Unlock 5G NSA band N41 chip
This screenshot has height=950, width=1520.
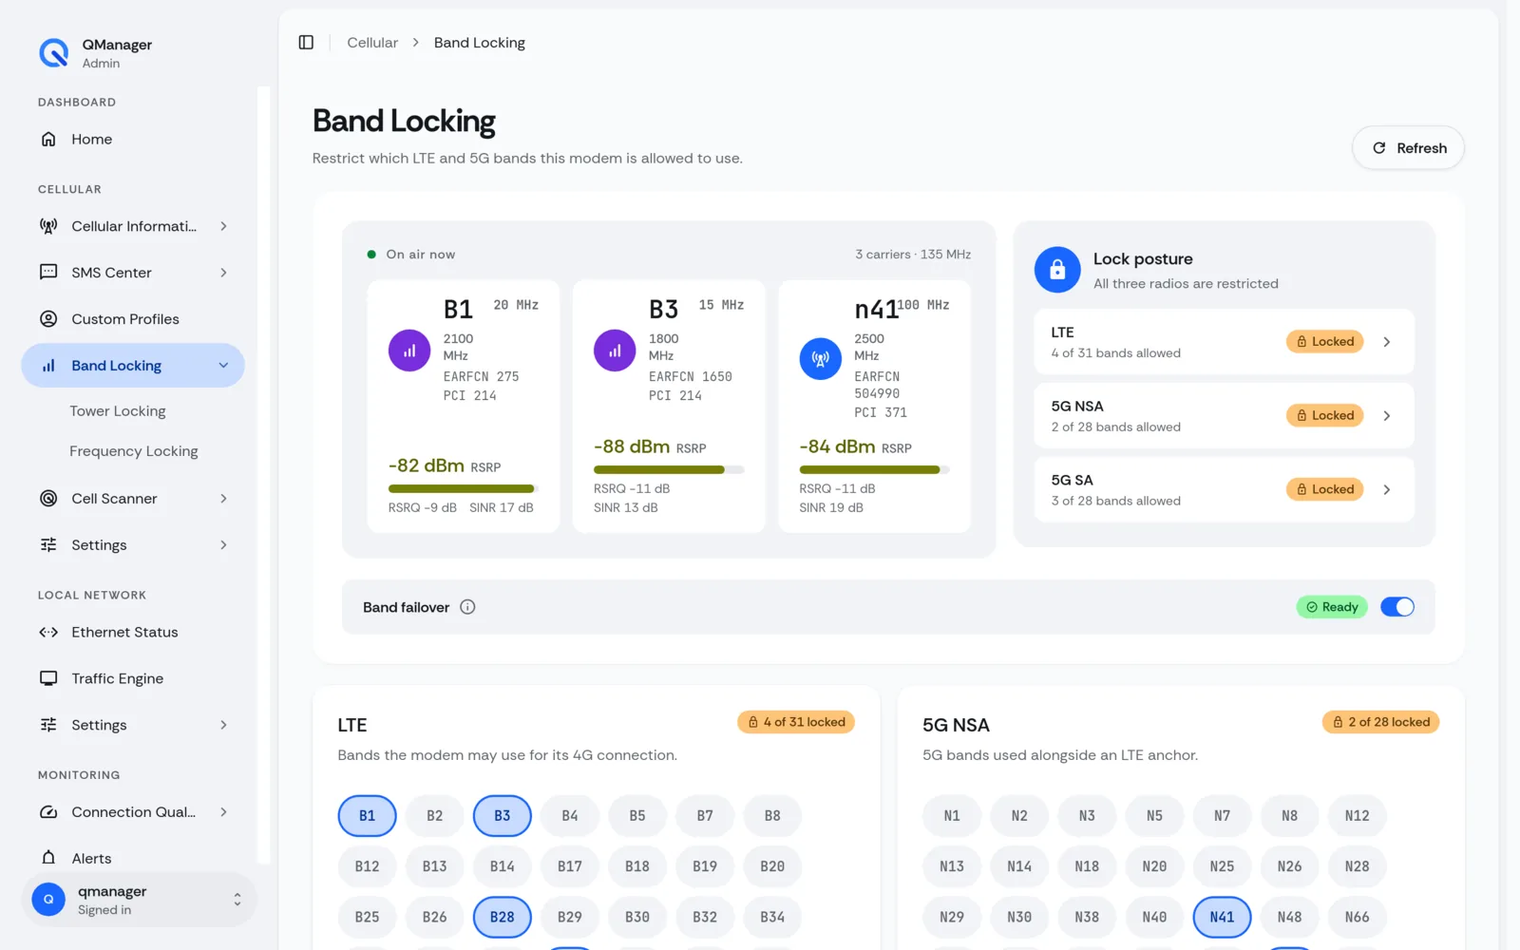coord(1222,917)
